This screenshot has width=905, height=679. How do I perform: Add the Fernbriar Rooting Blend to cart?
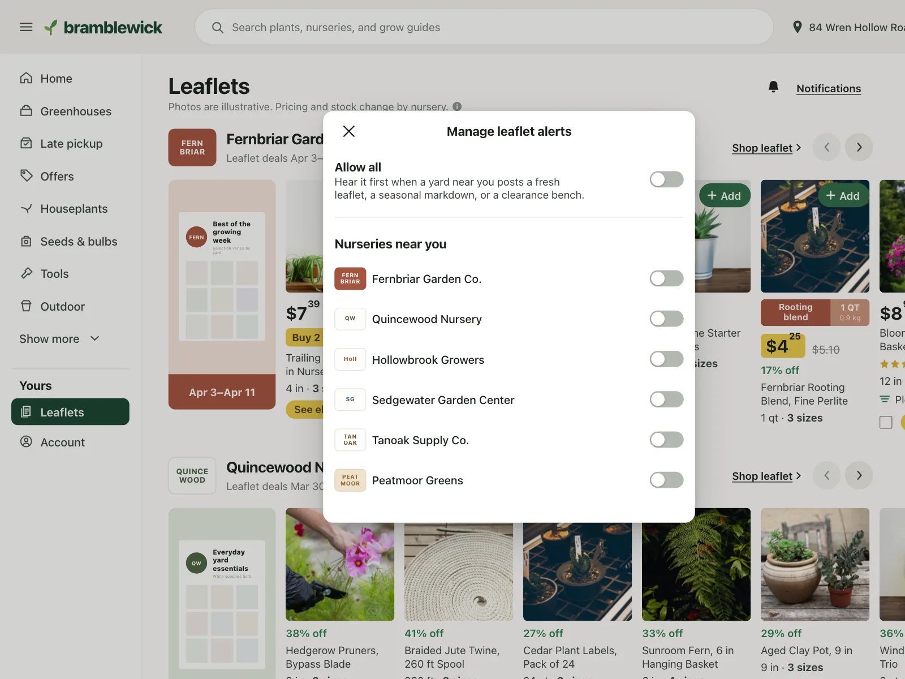click(843, 196)
